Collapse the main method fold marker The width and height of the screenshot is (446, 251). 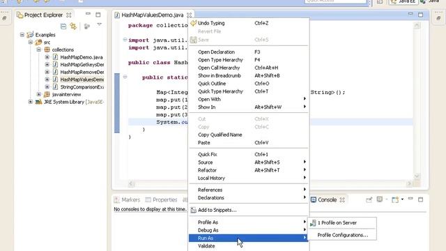[125, 77]
